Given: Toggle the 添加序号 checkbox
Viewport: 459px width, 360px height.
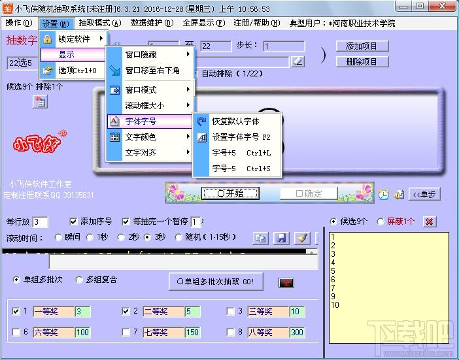Looking at the screenshot, I should click(x=73, y=221).
